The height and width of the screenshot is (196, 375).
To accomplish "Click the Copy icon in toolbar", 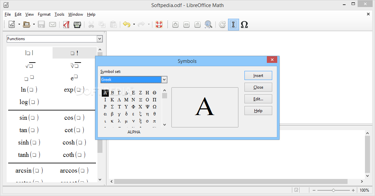I will tap(102, 24).
